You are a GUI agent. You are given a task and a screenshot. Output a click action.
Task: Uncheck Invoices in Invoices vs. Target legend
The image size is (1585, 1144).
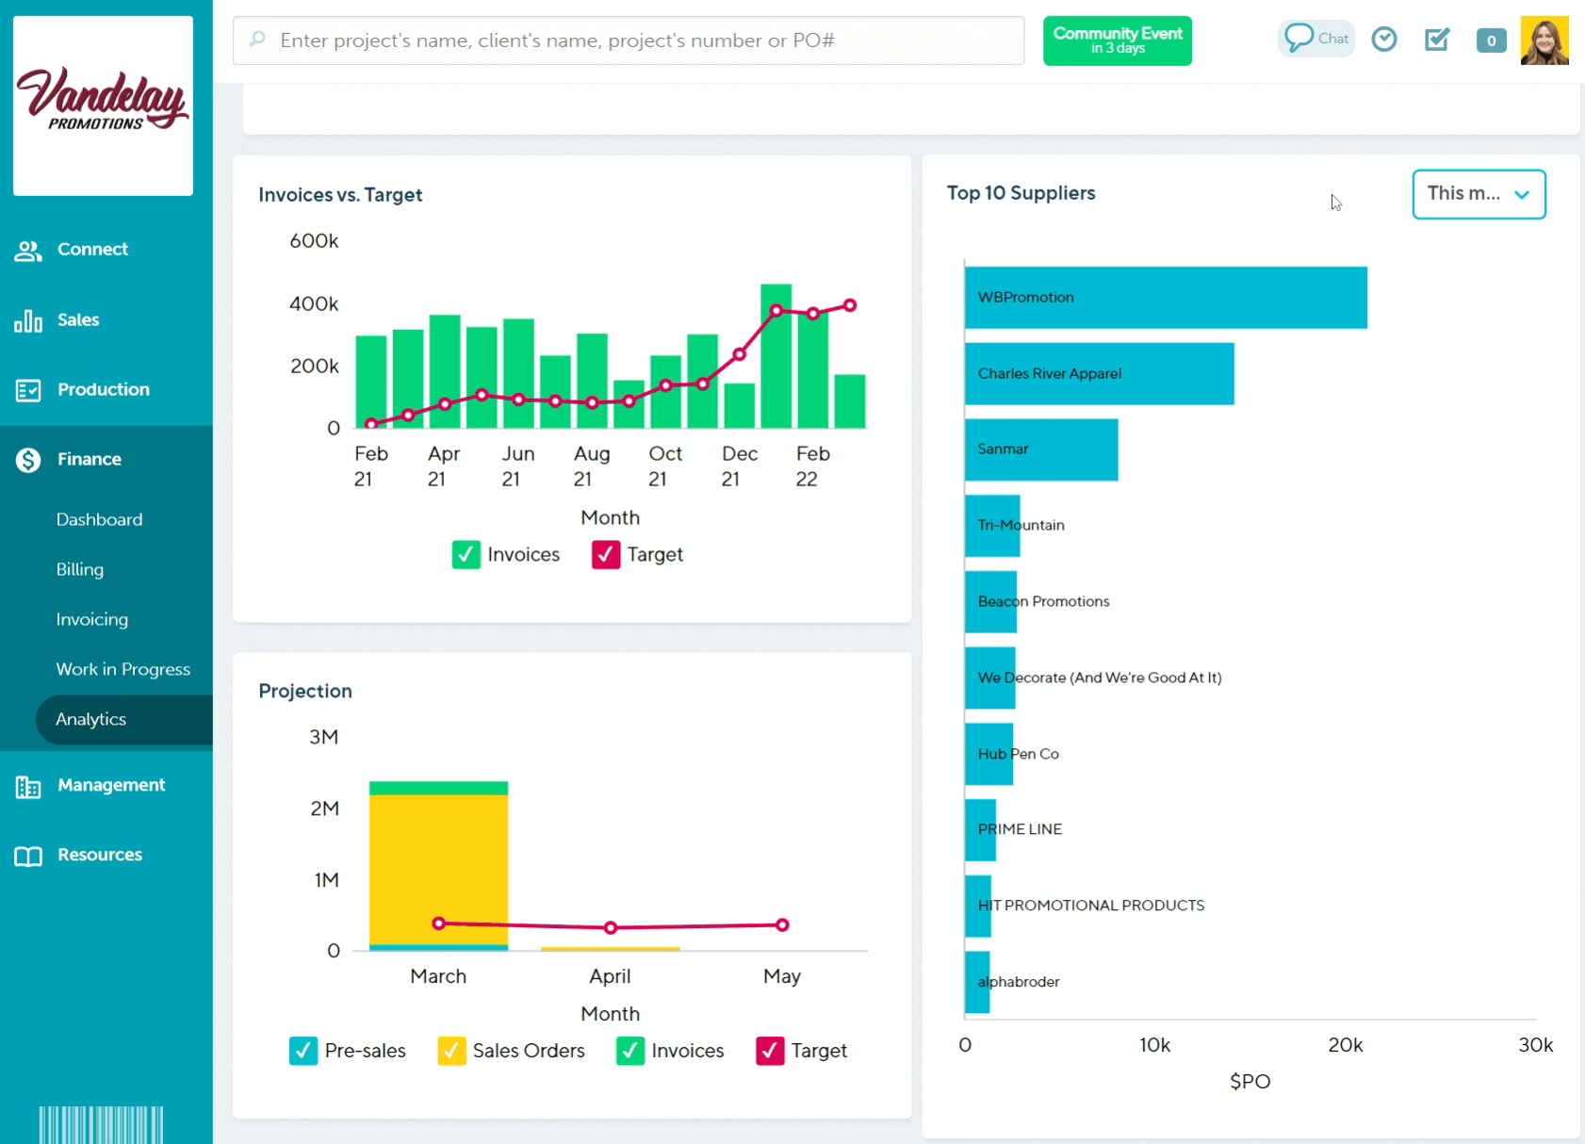click(466, 555)
